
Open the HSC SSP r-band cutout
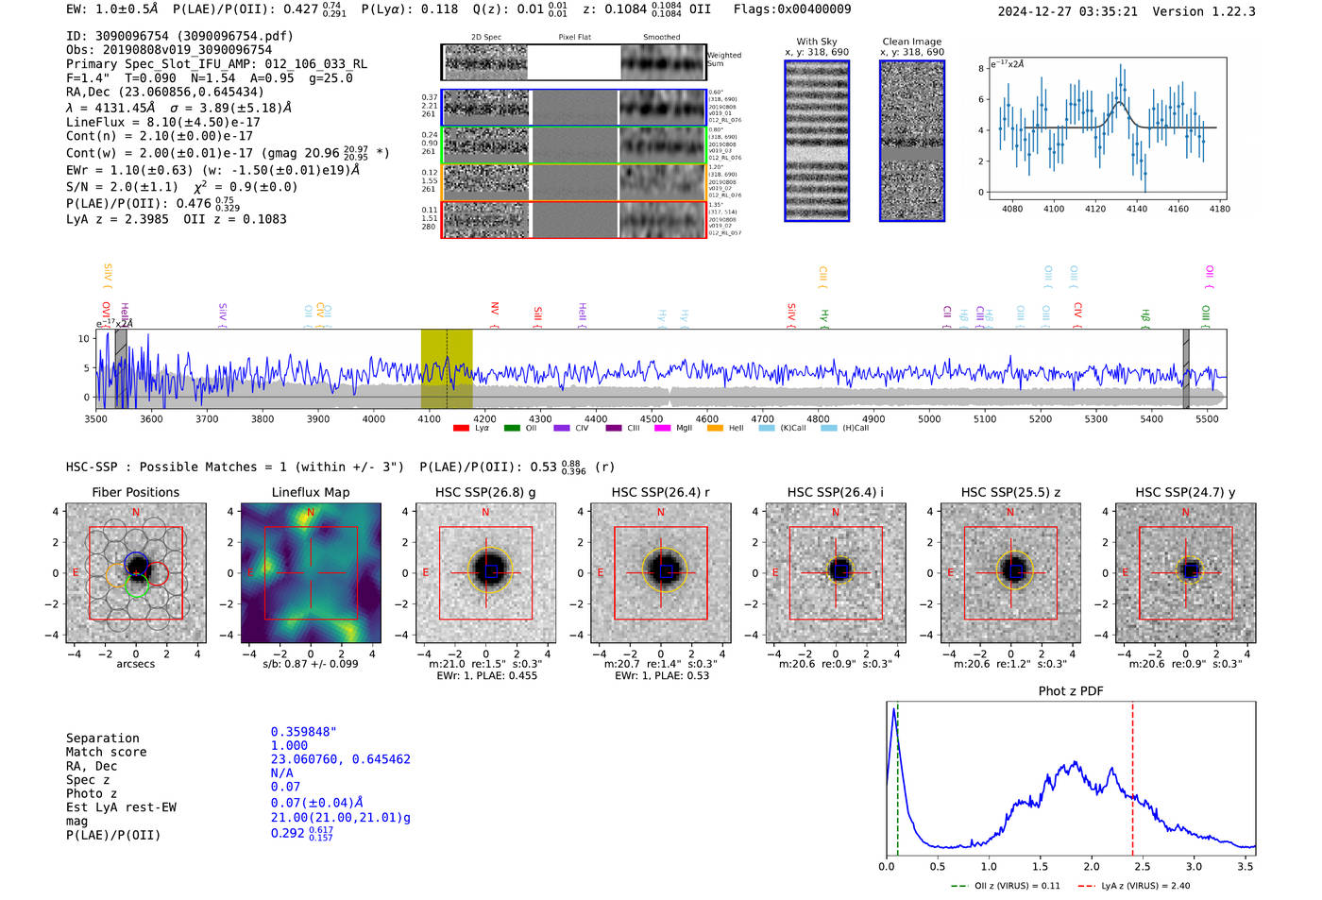(661, 573)
